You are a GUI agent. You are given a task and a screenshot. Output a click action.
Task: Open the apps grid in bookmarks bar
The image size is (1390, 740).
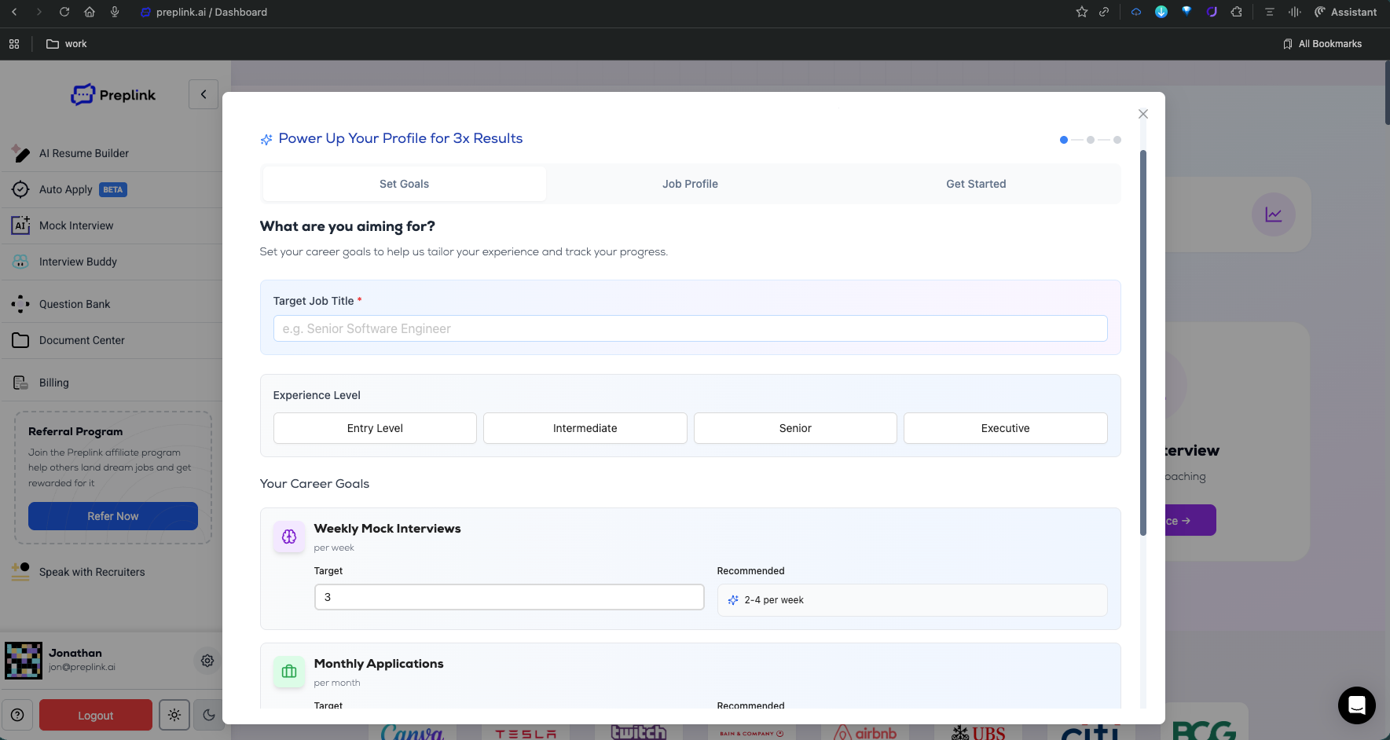[14, 44]
